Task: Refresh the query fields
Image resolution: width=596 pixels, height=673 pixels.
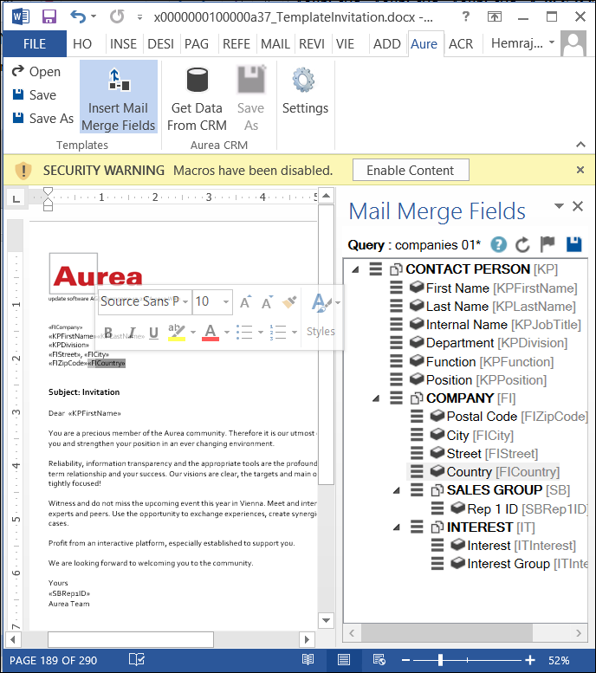Action: (x=522, y=244)
